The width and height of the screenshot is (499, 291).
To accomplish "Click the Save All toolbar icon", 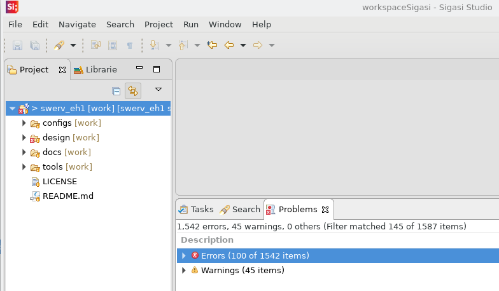I will [x=34, y=46].
